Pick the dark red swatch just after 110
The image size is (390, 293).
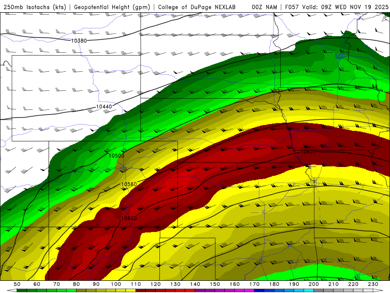point(141,291)
